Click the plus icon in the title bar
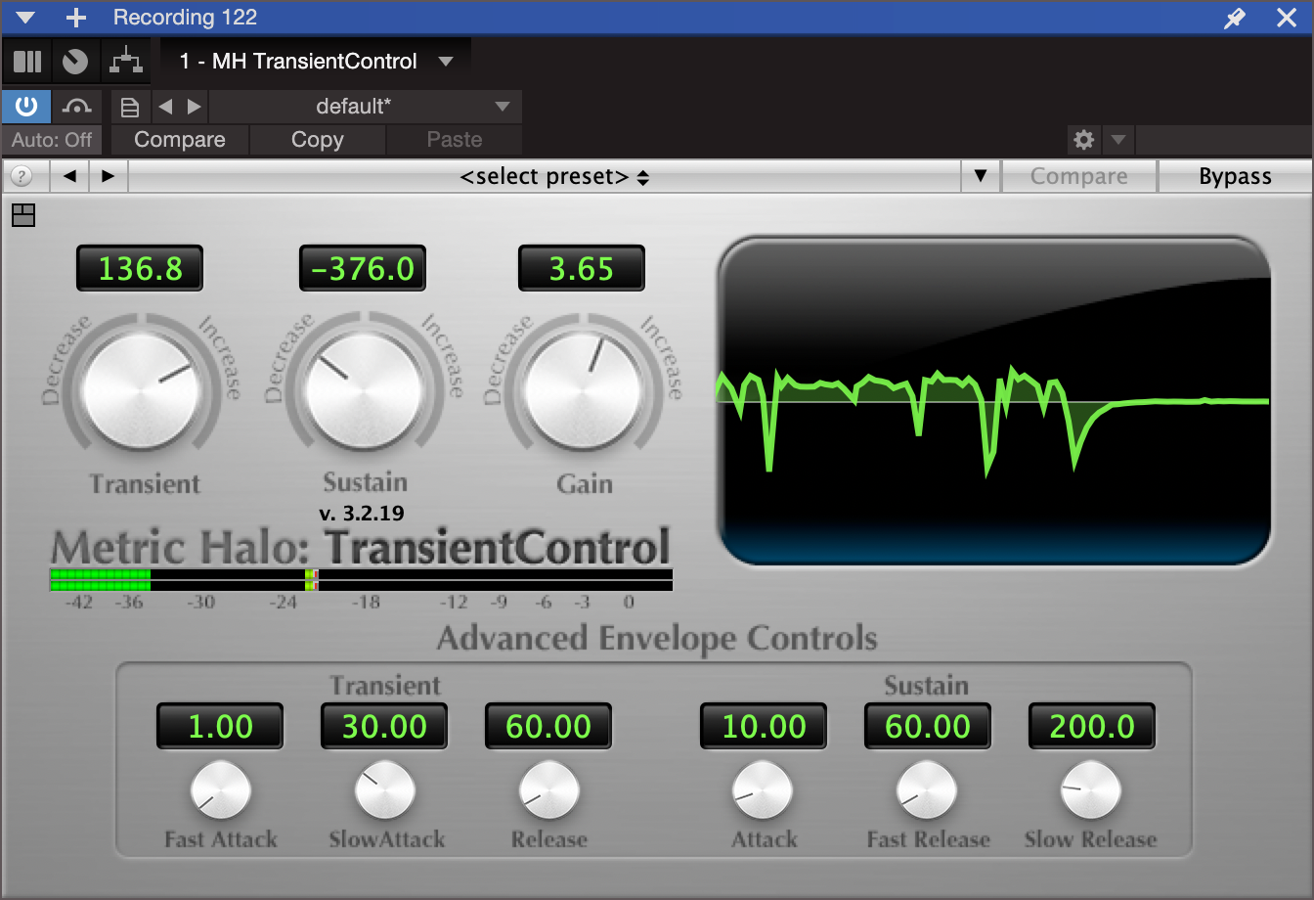 pyautogui.click(x=75, y=18)
